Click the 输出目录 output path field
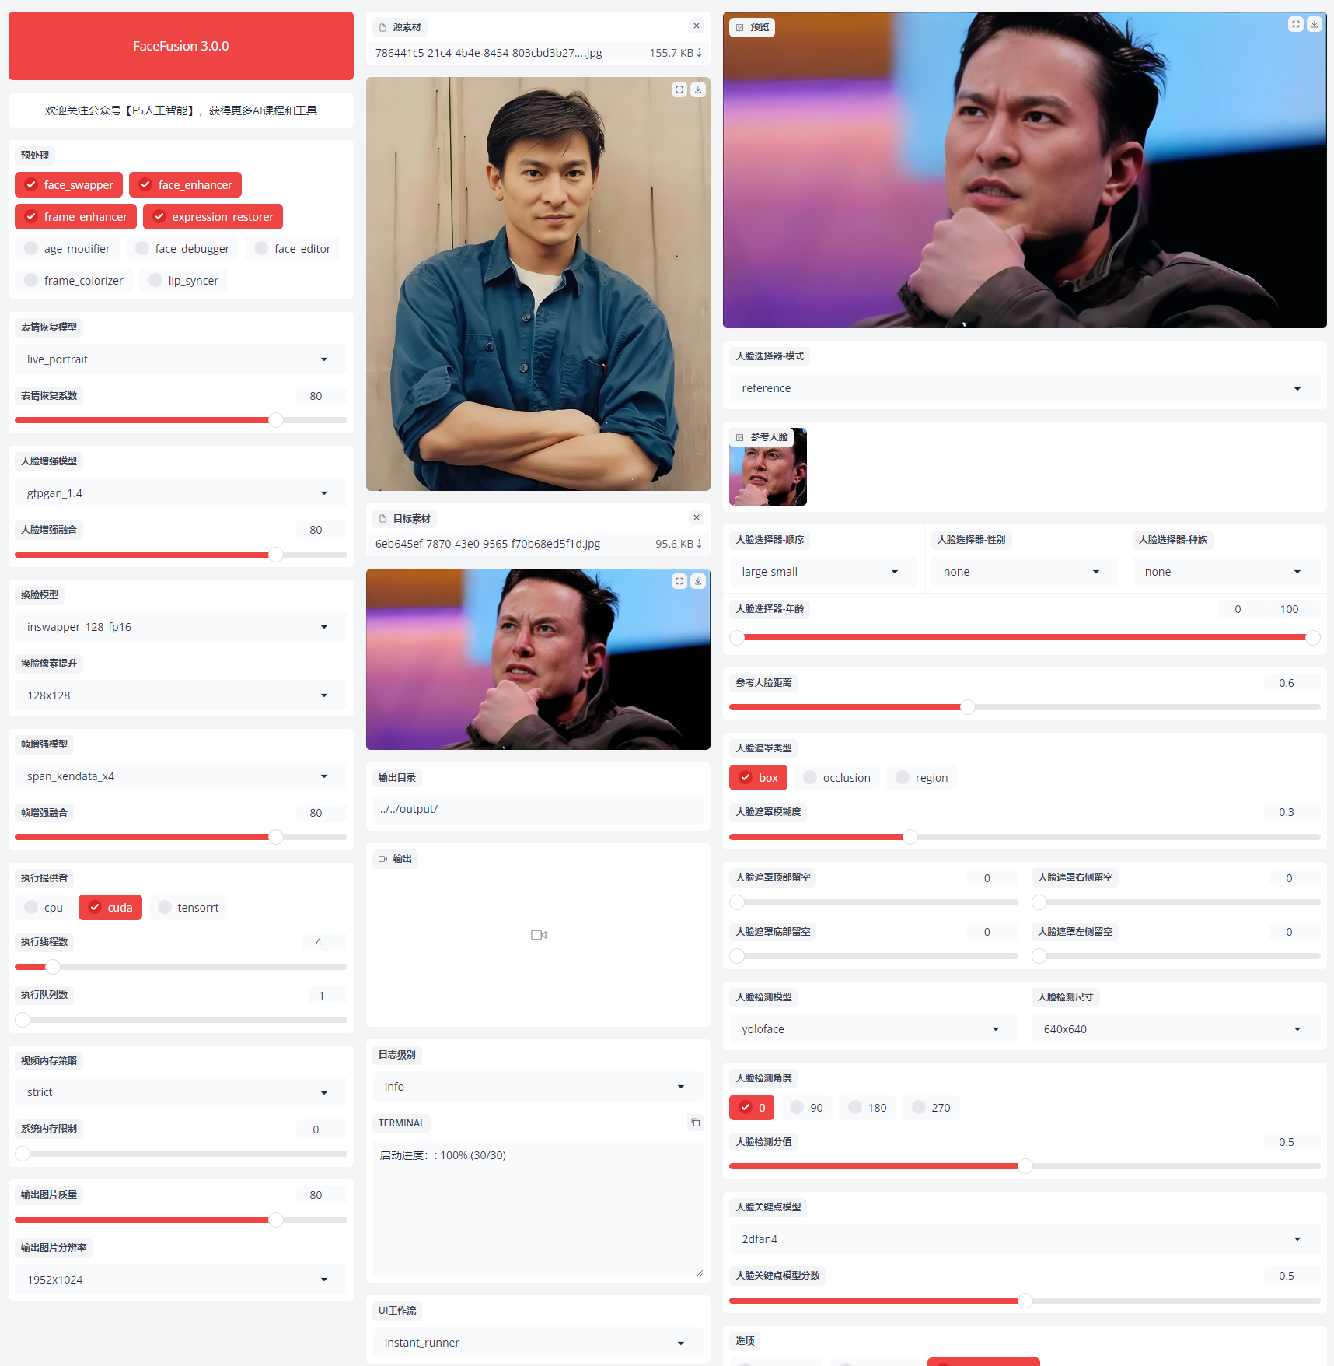Viewport: 1334px width, 1366px height. point(538,809)
